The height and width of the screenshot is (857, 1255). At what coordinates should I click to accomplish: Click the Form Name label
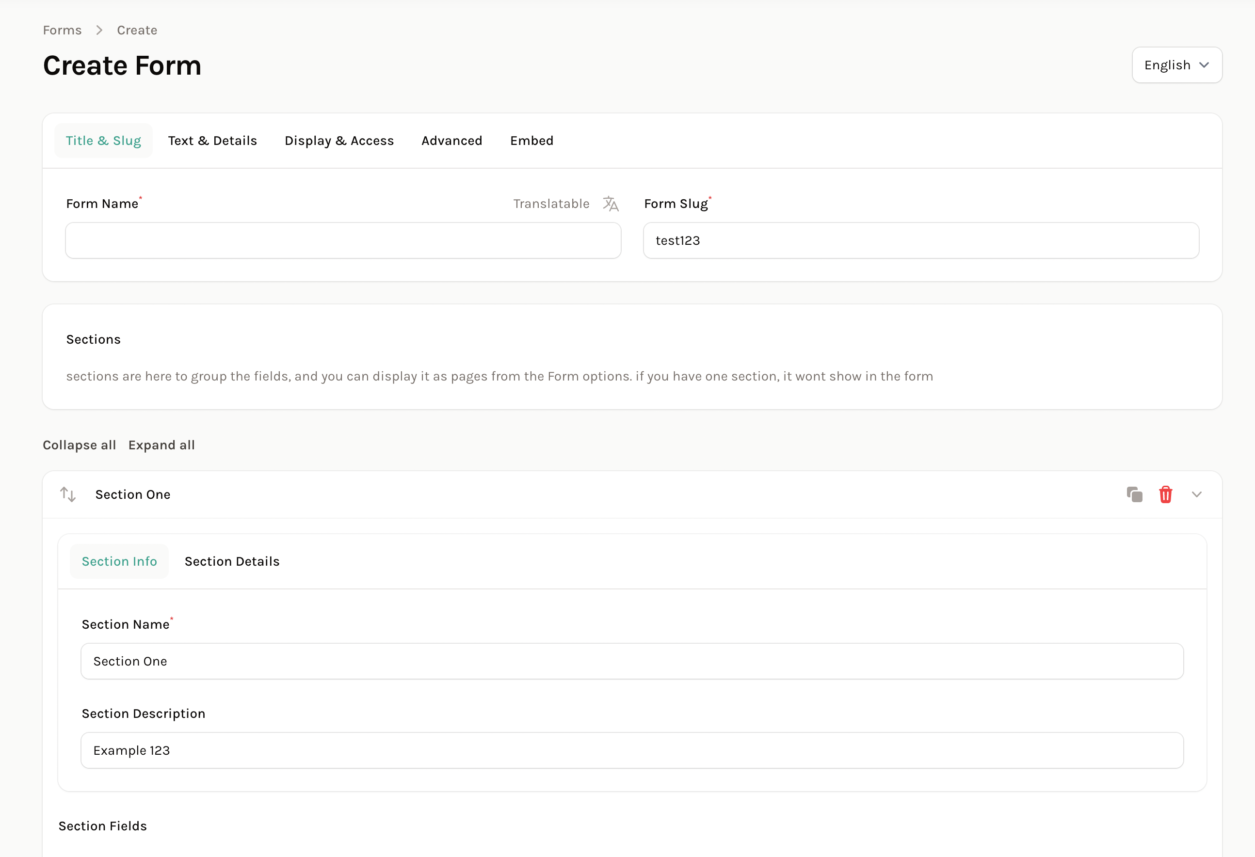pos(102,204)
